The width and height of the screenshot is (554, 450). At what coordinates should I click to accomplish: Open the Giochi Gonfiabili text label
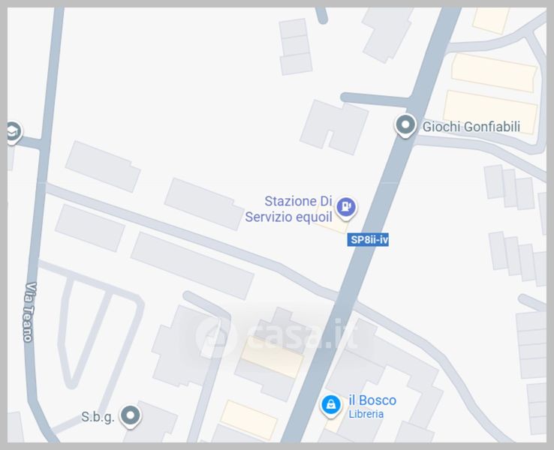(471, 126)
